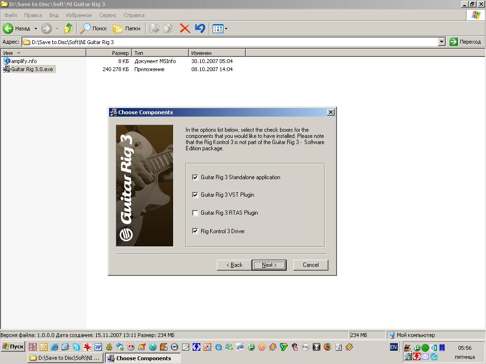Close the Choose Components dialog

[331, 112]
